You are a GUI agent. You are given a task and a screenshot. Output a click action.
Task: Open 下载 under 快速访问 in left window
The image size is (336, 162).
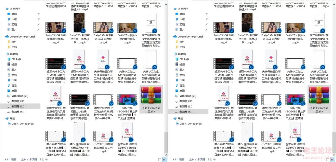(12, 19)
